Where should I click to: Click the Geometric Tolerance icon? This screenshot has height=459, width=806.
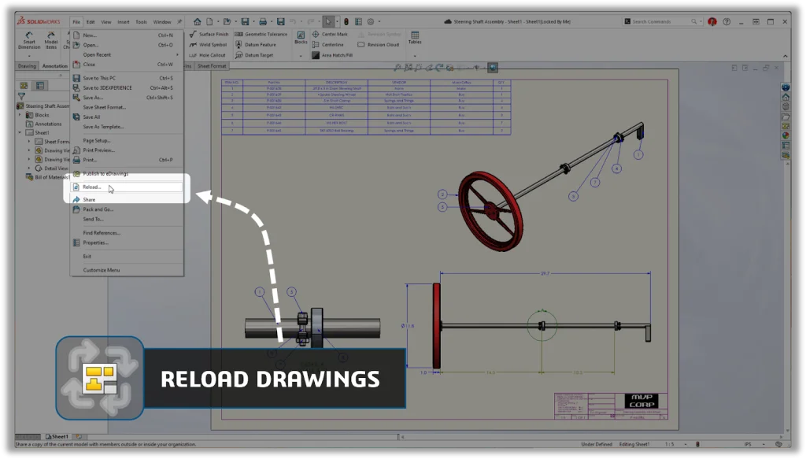239,35
